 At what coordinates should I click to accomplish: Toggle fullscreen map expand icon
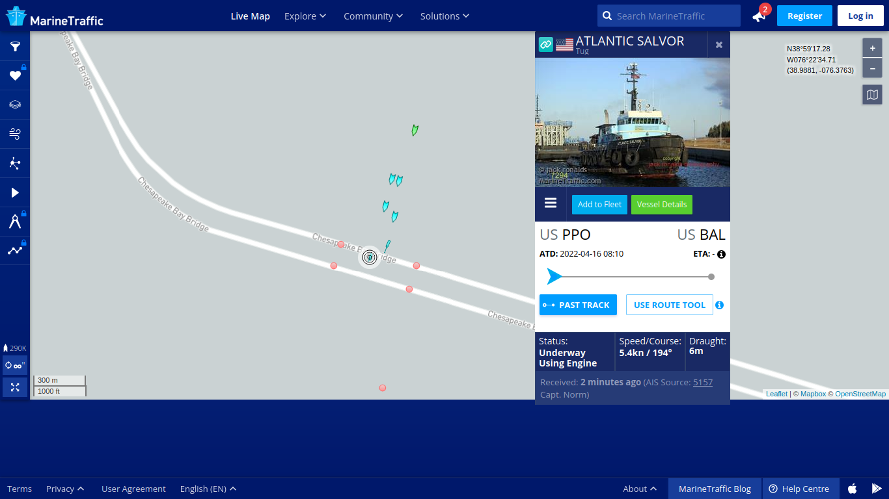(x=15, y=387)
